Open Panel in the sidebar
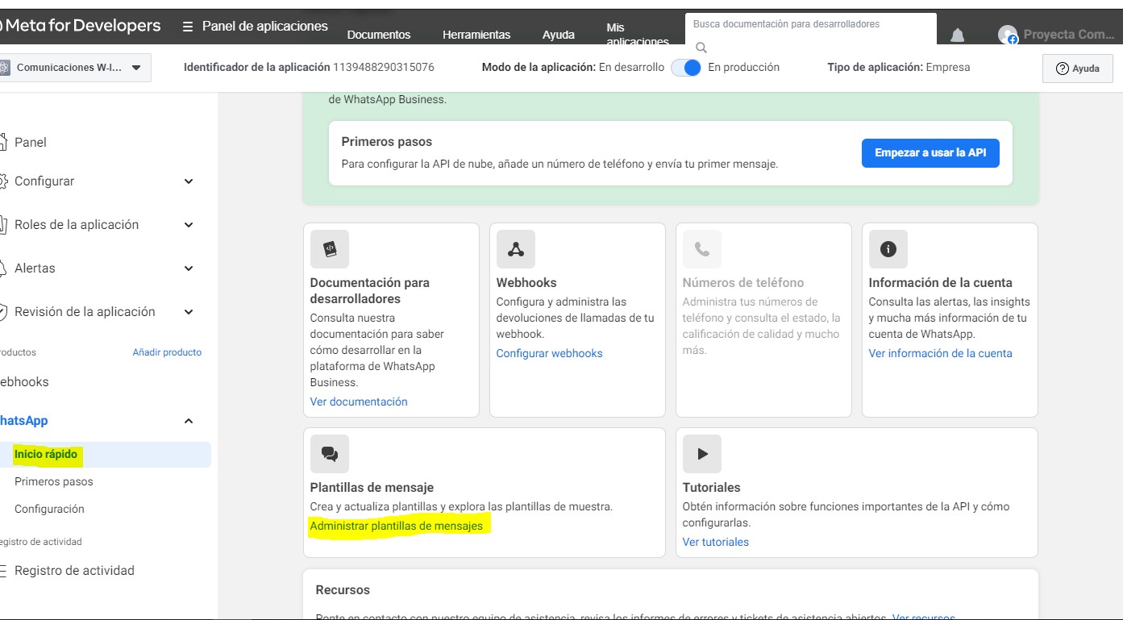The height and width of the screenshot is (620, 1123). coord(31,142)
